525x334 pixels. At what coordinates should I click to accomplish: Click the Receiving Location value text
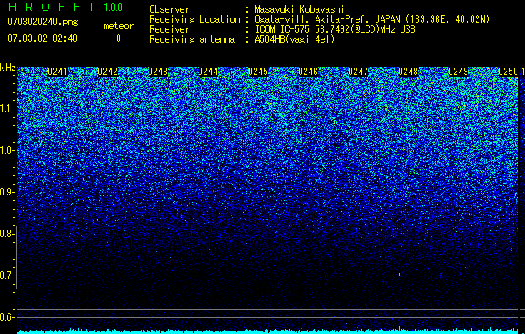(x=372, y=19)
